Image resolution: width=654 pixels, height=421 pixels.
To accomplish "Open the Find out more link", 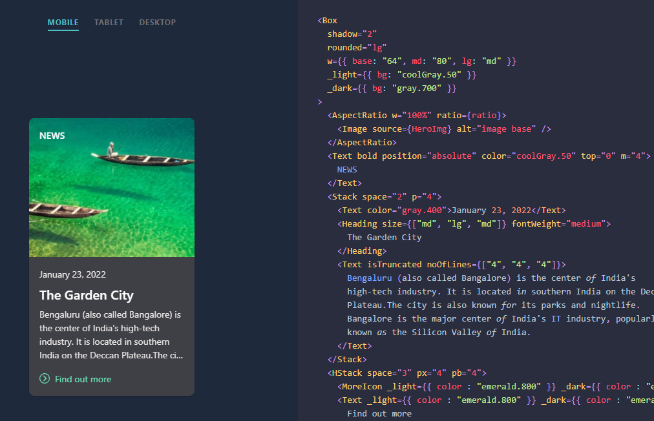I will [83, 379].
